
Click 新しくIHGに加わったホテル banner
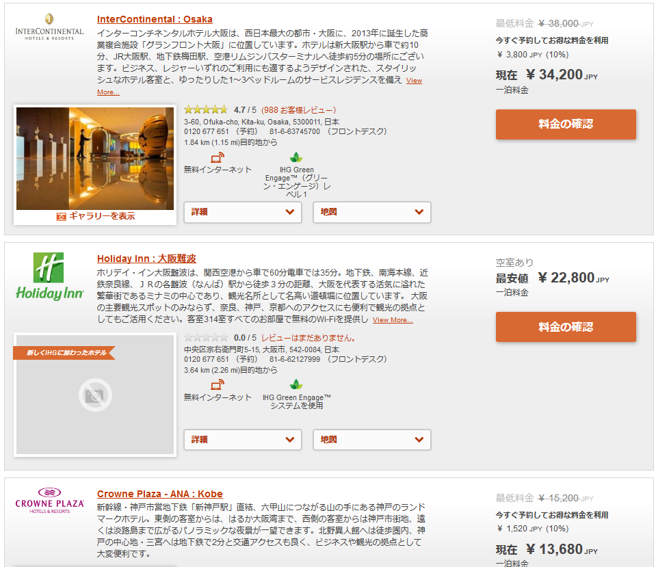(64, 353)
